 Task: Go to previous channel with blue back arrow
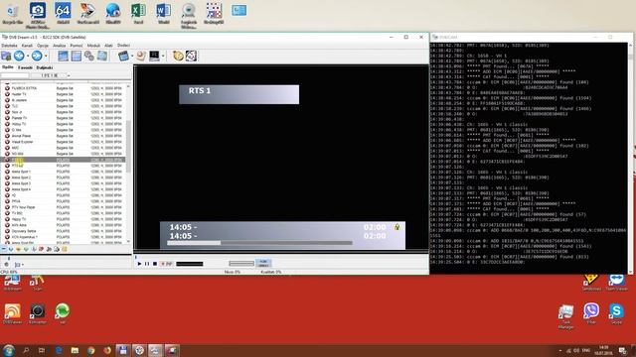click(19, 56)
